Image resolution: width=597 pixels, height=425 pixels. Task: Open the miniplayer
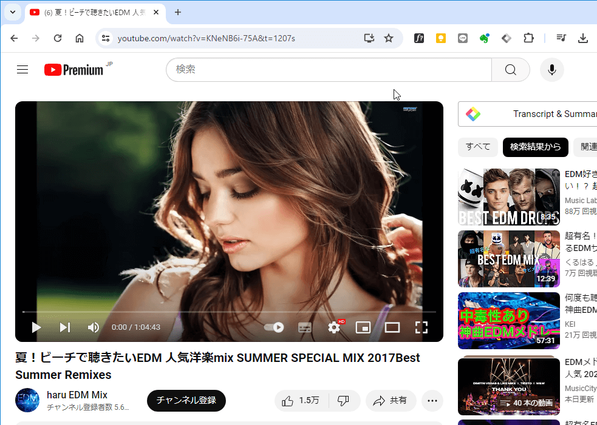tap(363, 327)
